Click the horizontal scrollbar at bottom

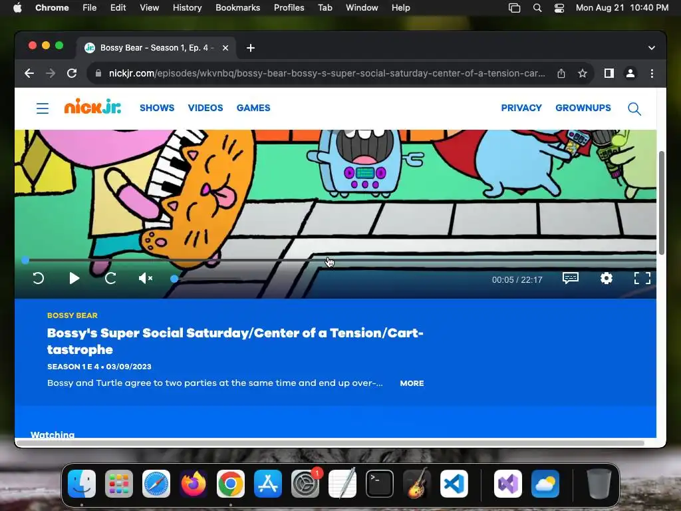pyautogui.click(x=331, y=443)
